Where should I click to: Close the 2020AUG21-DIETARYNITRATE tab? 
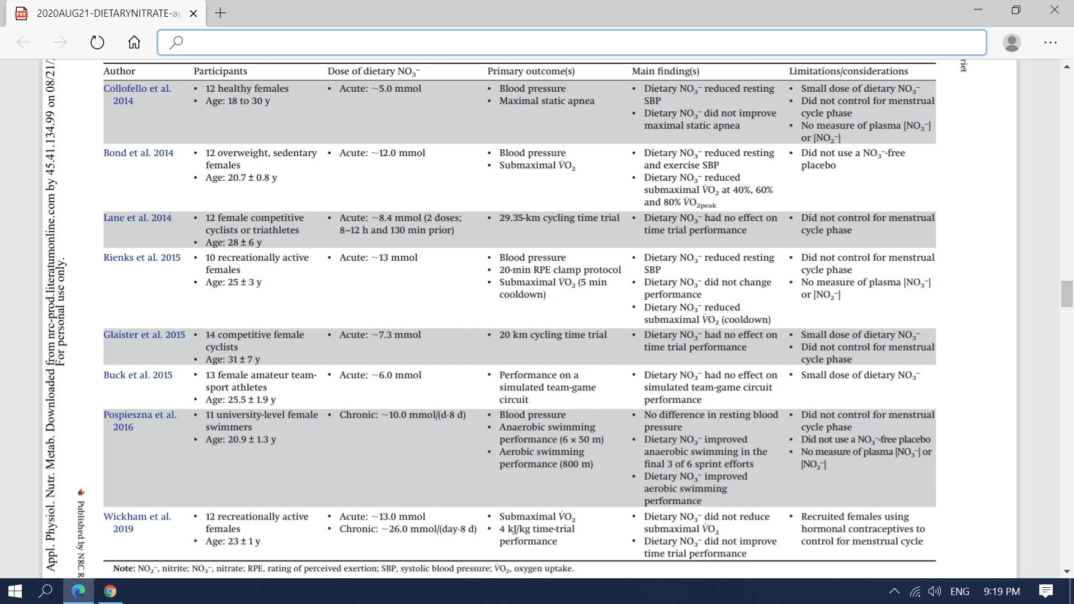[194, 13]
